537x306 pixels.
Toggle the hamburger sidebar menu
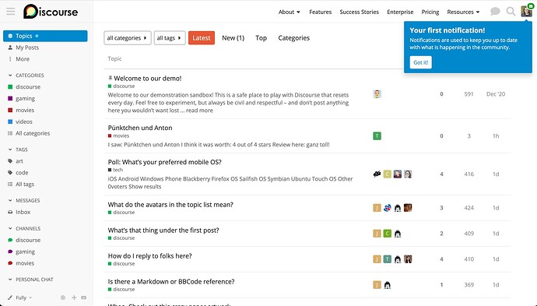click(11, 12)
